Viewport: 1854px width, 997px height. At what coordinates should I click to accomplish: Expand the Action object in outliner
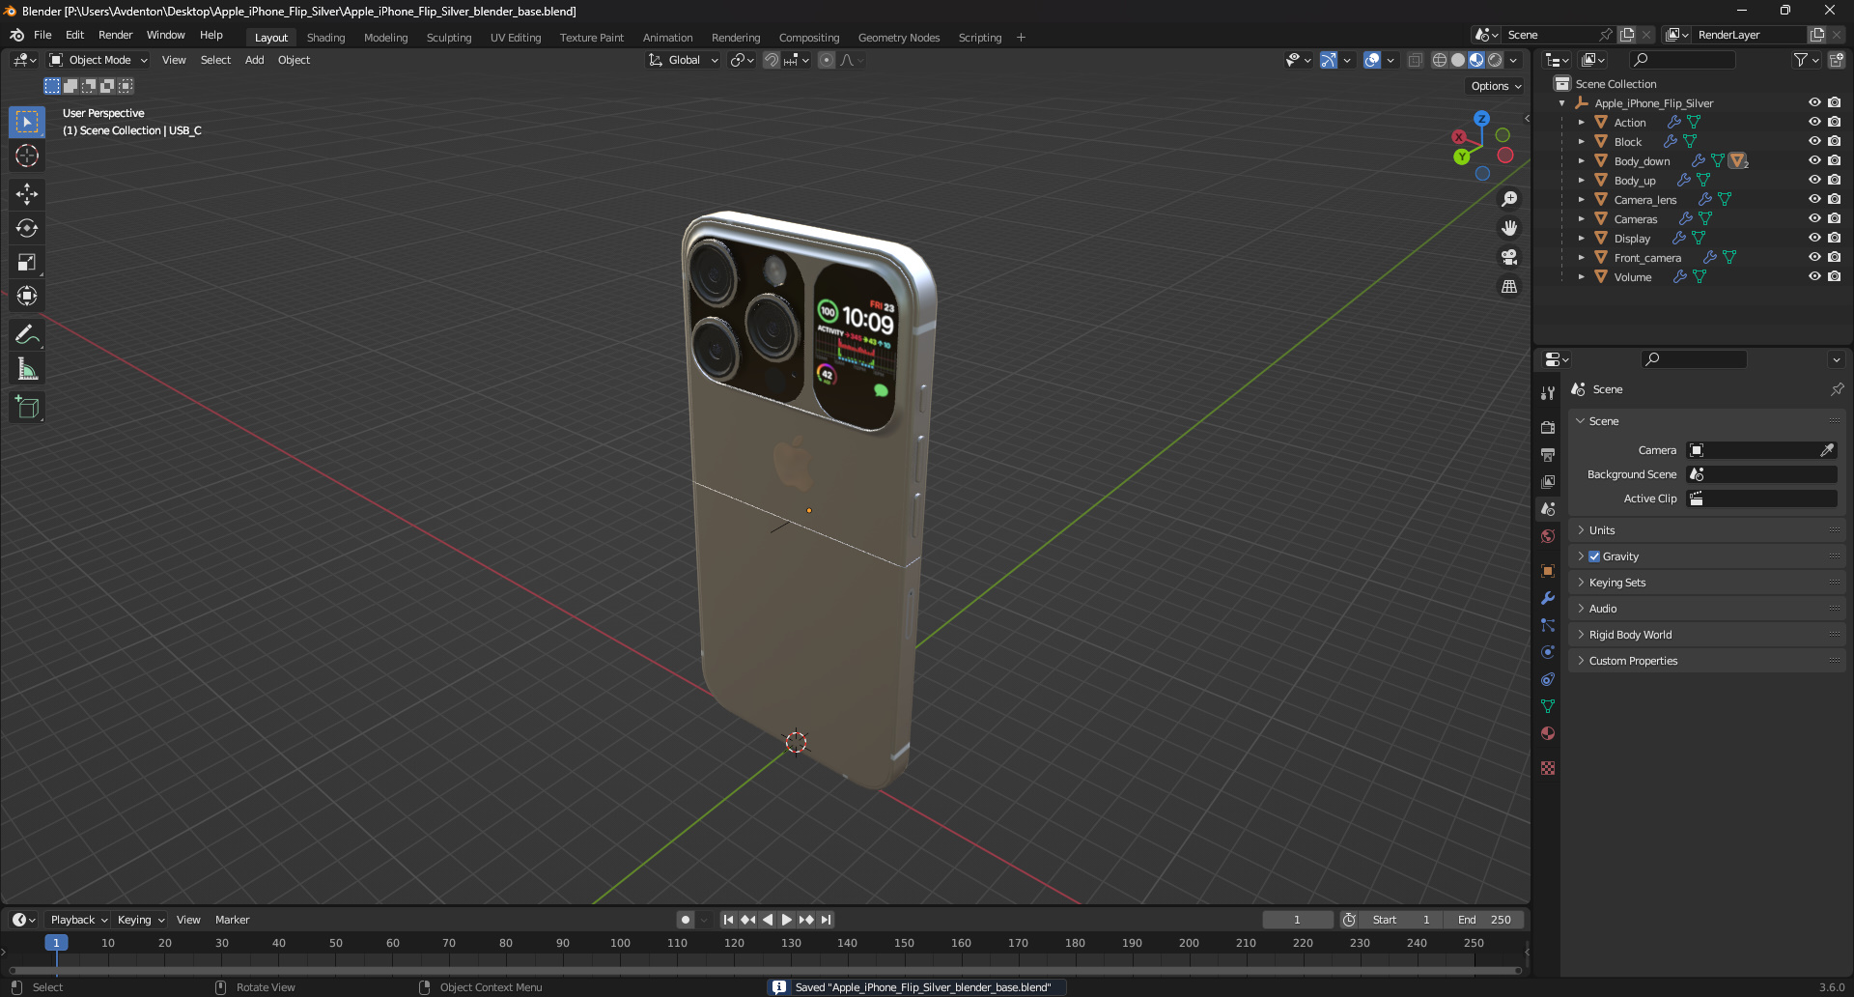1581,123
